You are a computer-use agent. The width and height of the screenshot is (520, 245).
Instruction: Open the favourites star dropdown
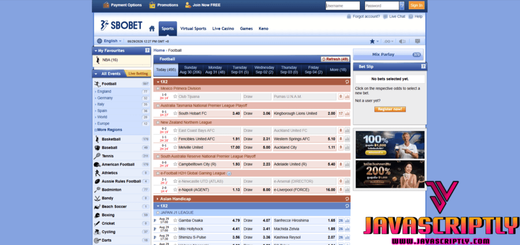point(374,41)
